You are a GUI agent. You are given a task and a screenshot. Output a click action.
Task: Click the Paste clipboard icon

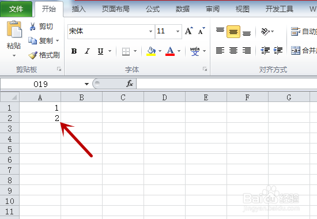point(14,29)
